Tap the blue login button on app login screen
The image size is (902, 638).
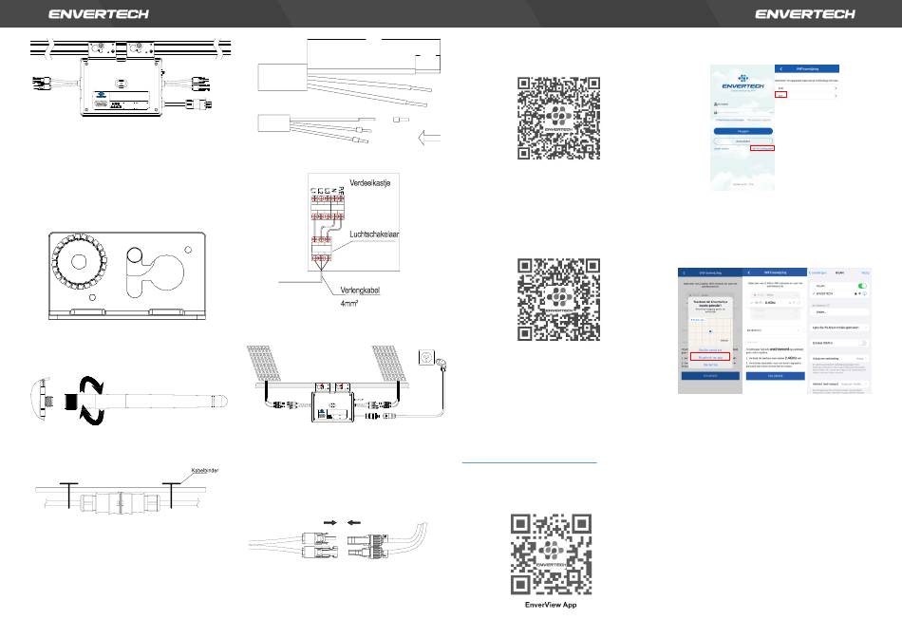pyautogui.click(x=743, y=131)
